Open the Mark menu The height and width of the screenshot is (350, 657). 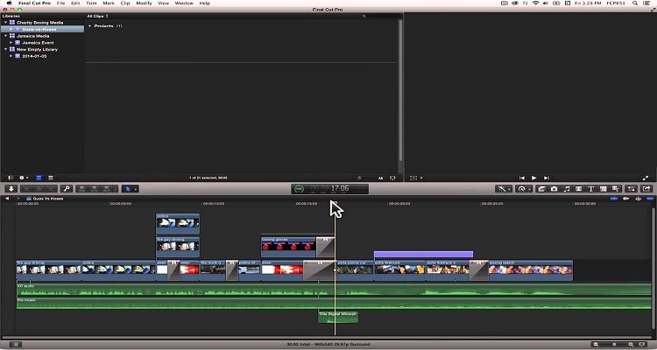pos(109,3)
